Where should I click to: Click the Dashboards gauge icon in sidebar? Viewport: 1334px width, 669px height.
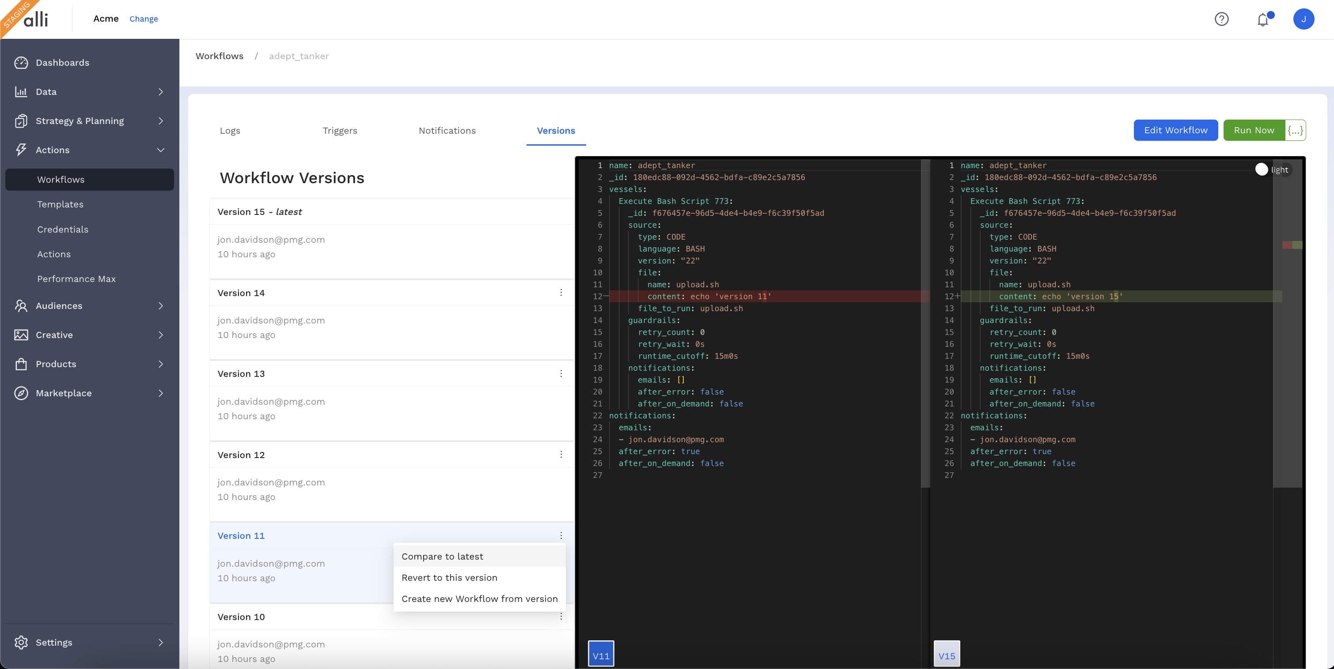click(x=21, y=63)
